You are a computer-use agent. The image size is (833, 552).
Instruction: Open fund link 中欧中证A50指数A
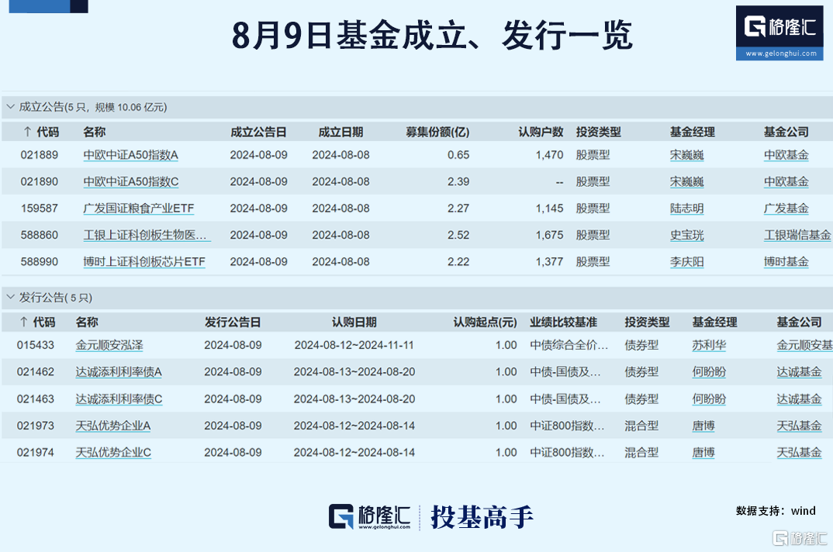tap(130, 155)
